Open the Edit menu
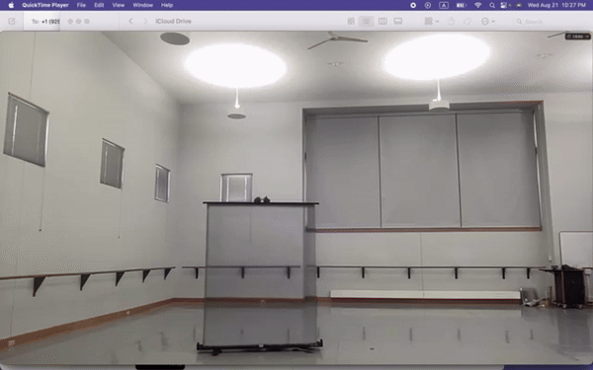Screen dimensions: 593x370 pyautogui.click(x=99, y=5)
